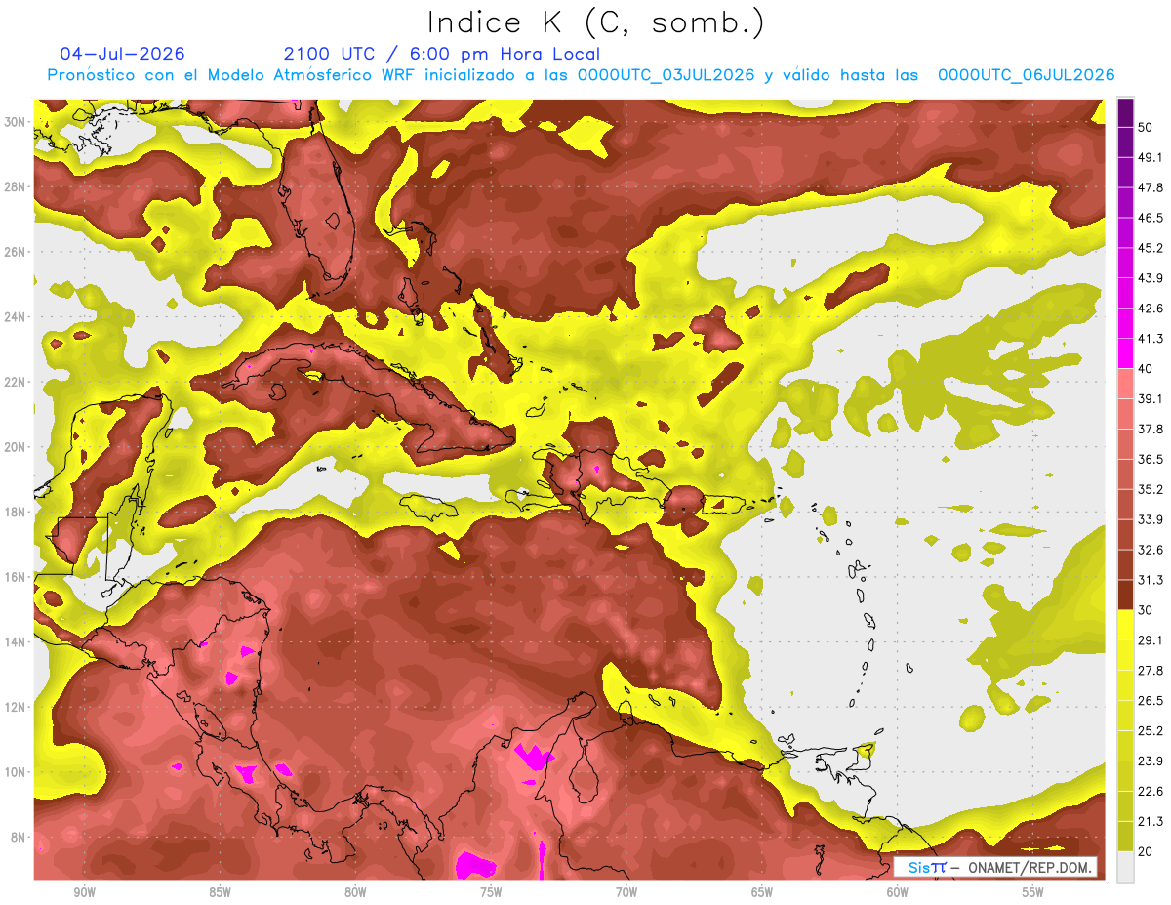Pick the dark brown swatch between 30 and 31.3

coord(1125,595)
